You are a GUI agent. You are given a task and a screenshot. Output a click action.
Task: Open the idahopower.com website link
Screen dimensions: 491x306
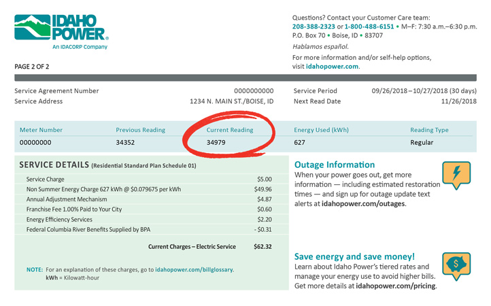(x=332, y=67)
